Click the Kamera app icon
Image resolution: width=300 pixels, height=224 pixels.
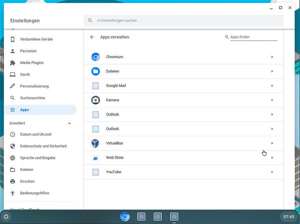coord(96,100)
